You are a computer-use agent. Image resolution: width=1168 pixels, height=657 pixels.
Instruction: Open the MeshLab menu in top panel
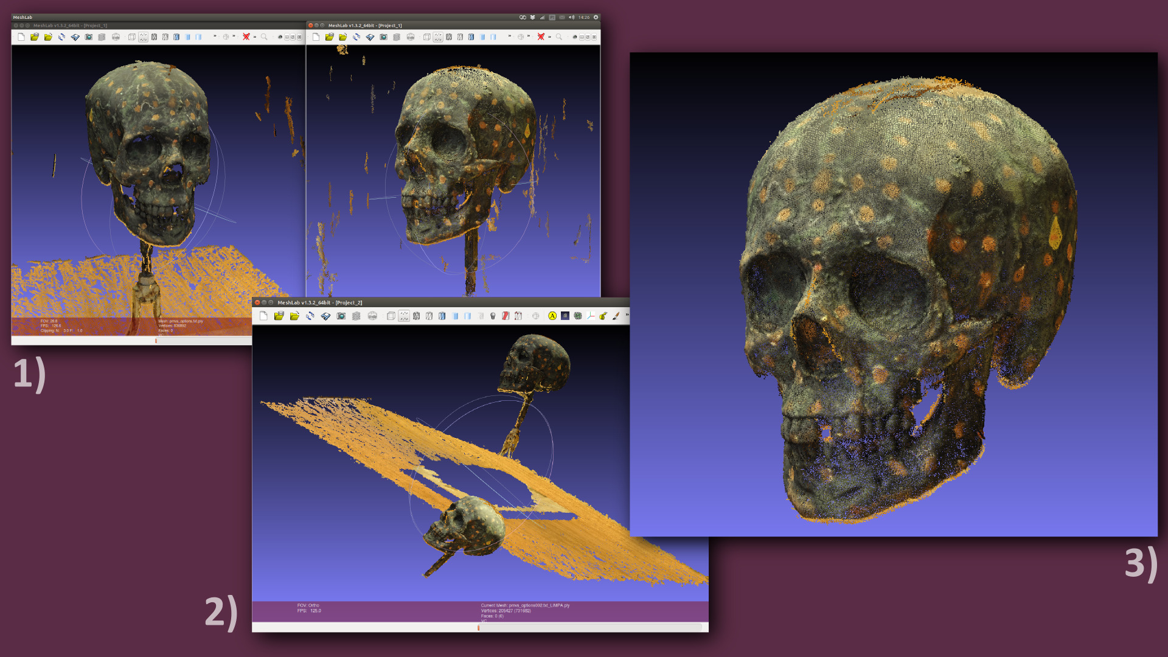(23, 17)
